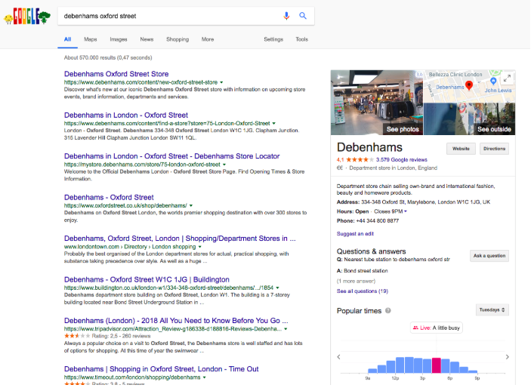Click the Popular times help icon
Viewport: 531px width, 388px height.
[x=388, y=311]
